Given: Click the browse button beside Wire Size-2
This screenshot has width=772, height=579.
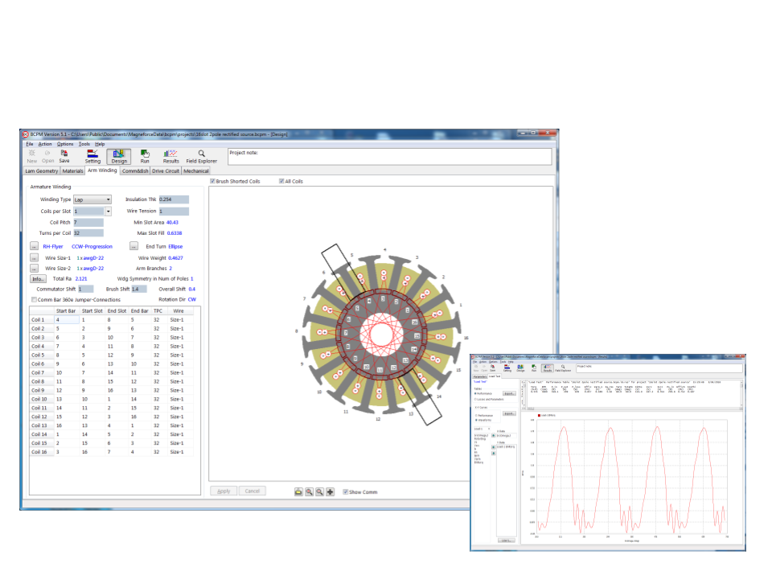Looking at the screenshot, I should (34, 269).
